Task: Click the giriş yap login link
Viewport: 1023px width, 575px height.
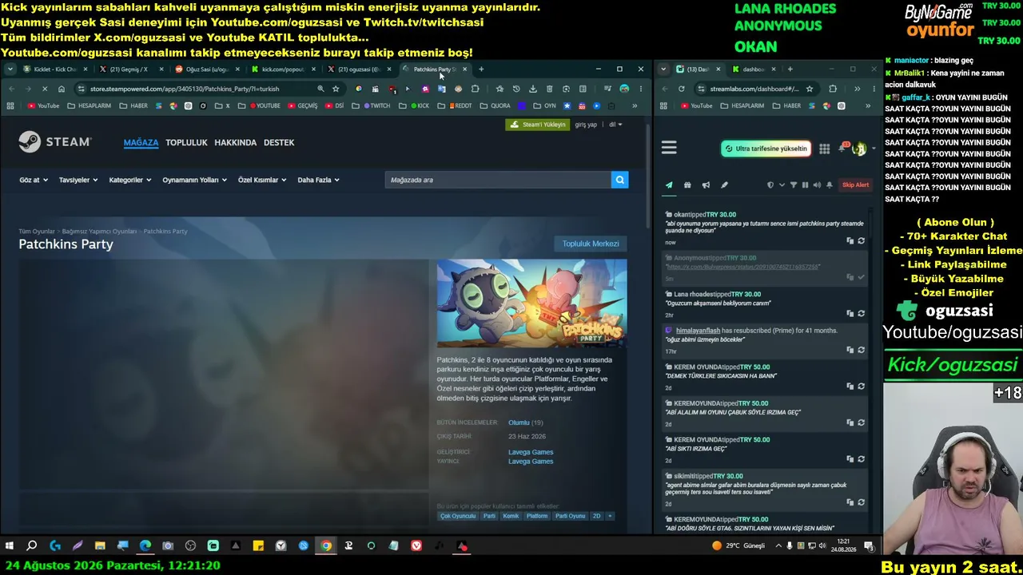Action: point(586,125)
